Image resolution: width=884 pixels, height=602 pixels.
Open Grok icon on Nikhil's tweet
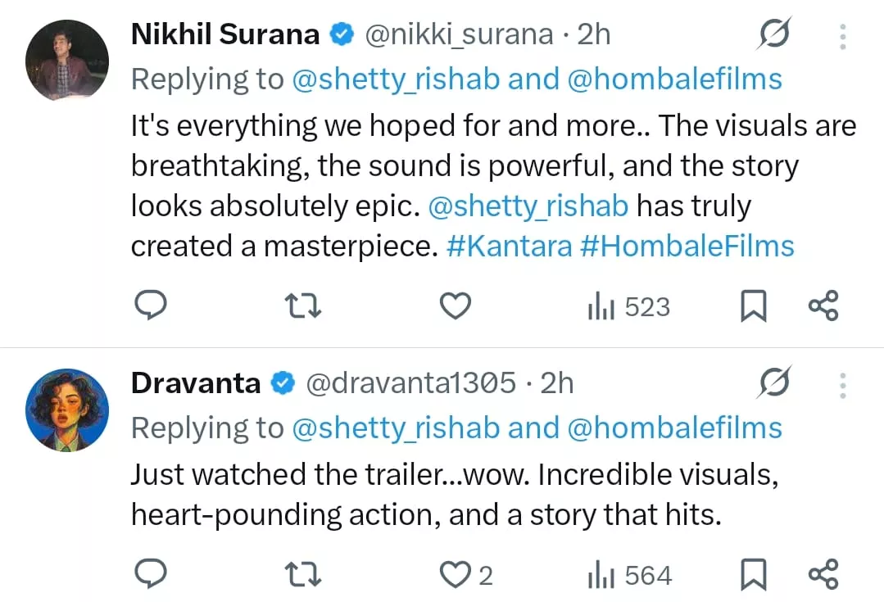click(x=774, y=34)
